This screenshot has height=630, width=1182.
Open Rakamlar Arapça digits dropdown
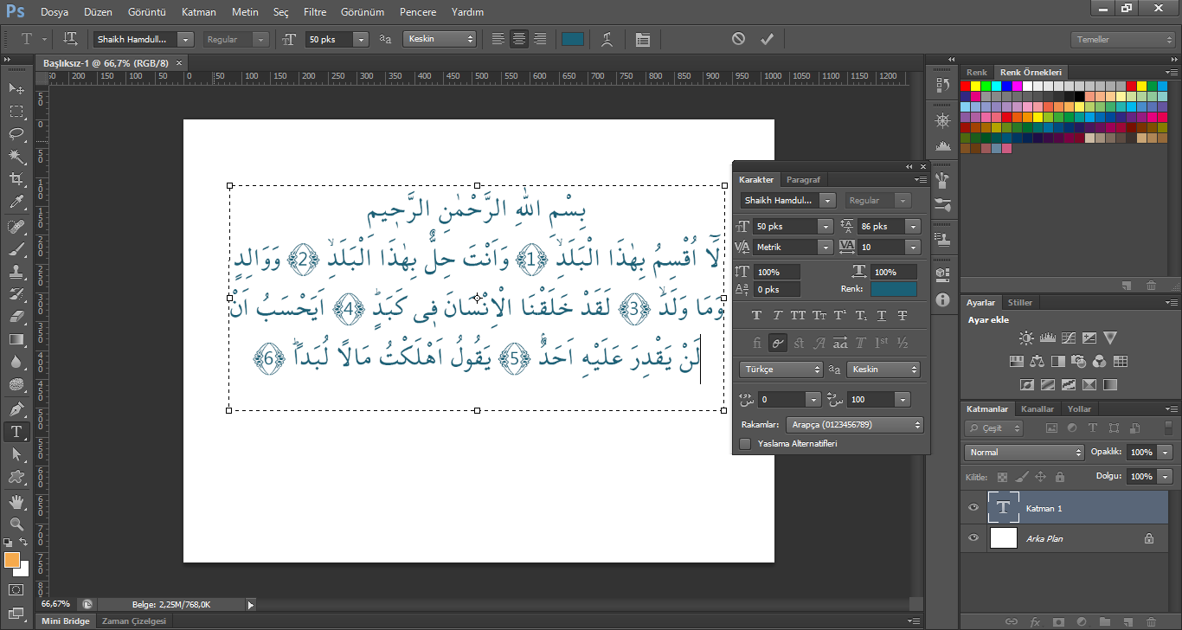click(855, 425)
